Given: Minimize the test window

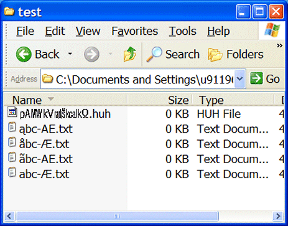Looking at the screenshot, I should click(x=243, y=12).
